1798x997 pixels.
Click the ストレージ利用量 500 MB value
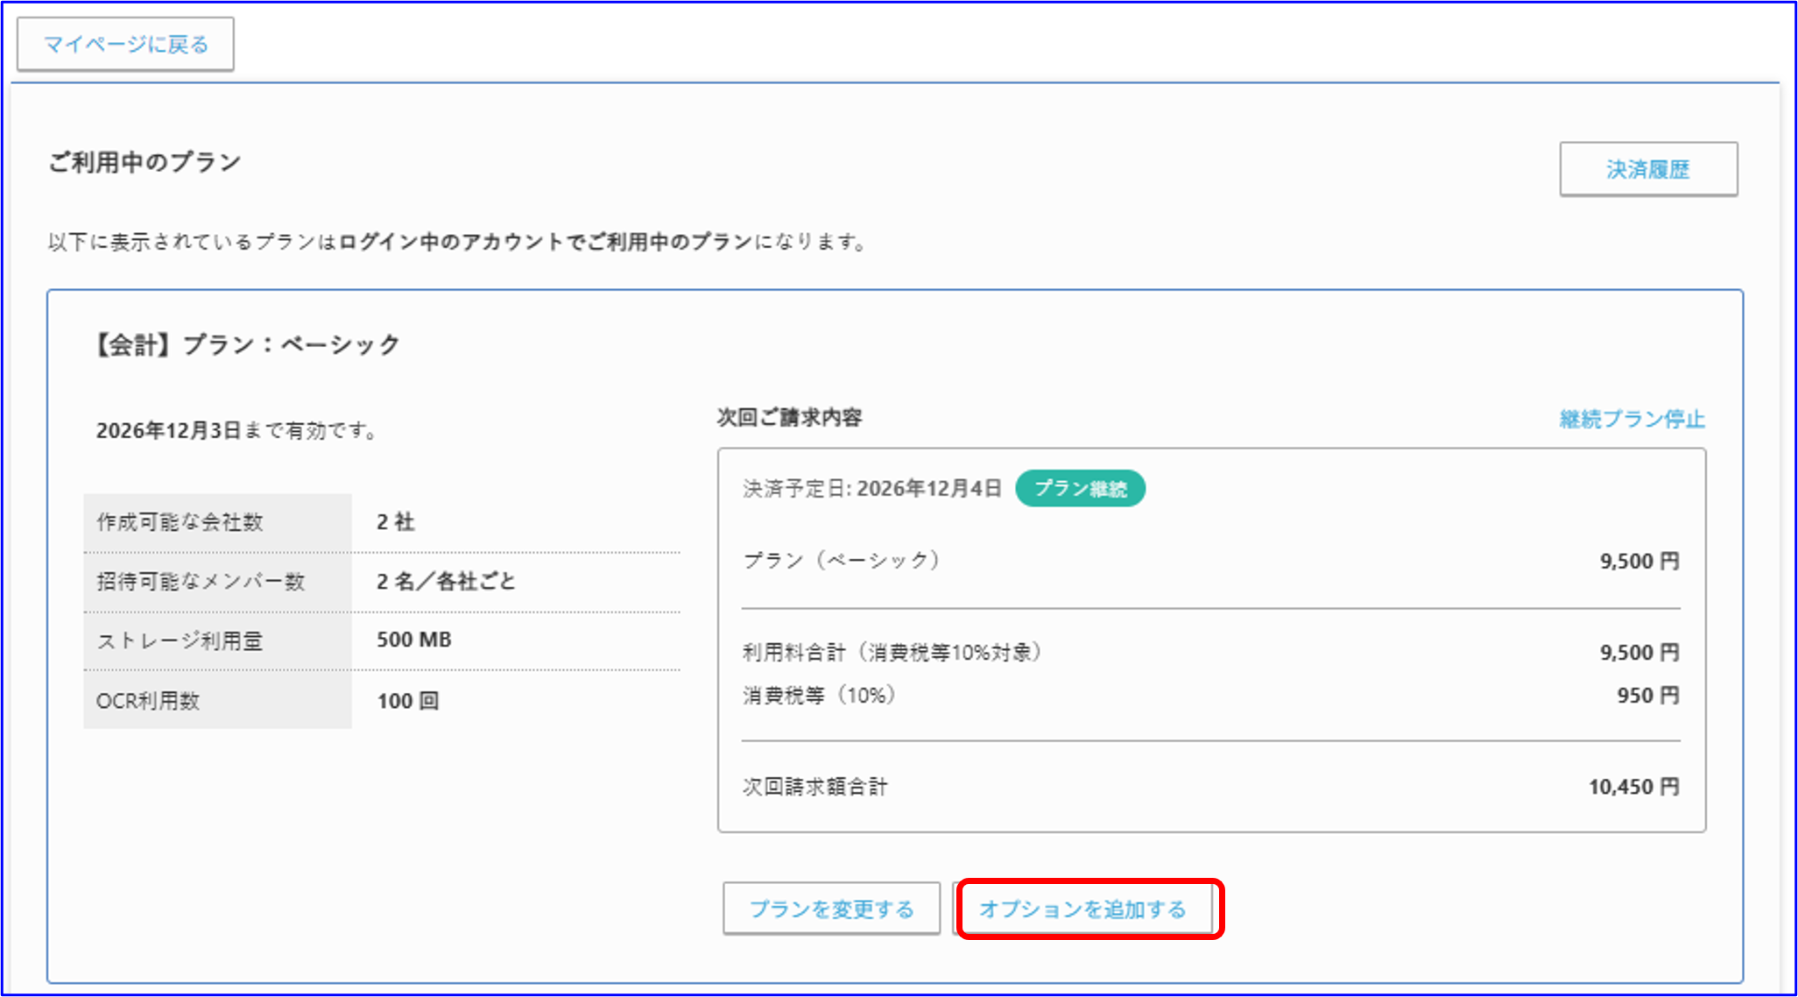point(413,640)
